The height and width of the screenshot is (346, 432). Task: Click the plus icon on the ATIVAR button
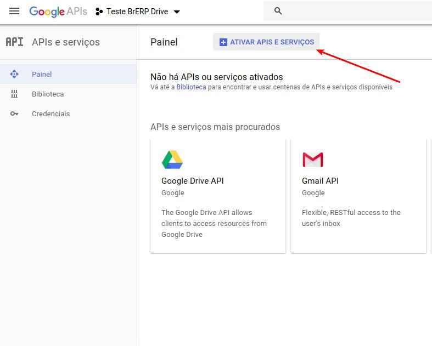point(223,42)
